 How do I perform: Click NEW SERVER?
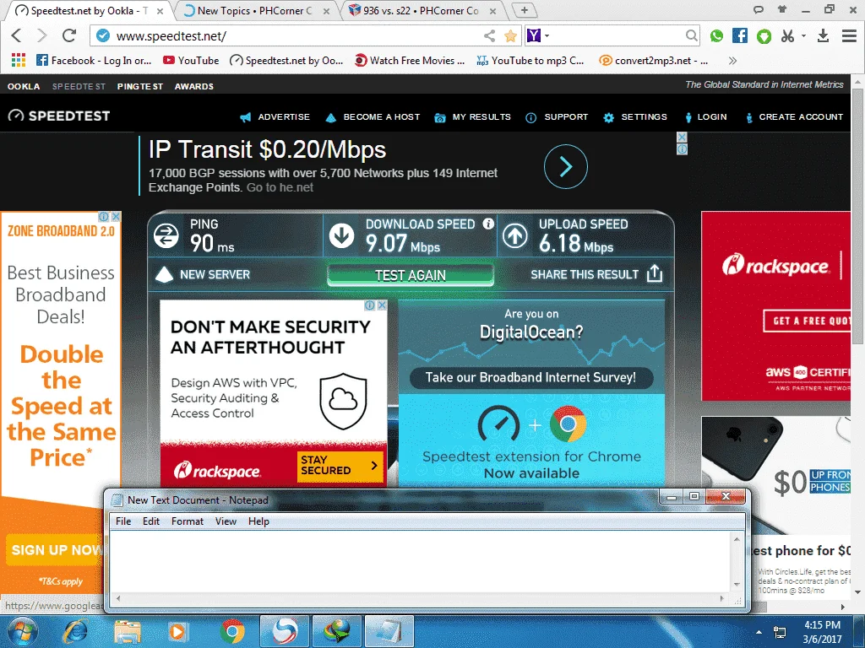203,274
